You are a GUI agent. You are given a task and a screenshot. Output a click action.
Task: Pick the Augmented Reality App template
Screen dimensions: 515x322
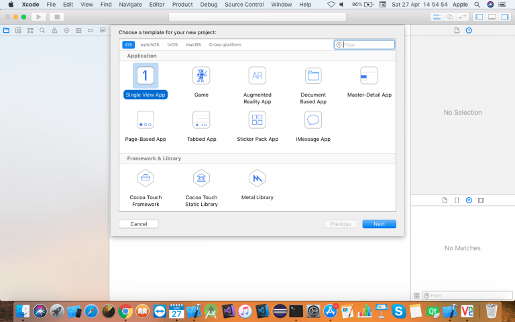(x=257, y=76)
